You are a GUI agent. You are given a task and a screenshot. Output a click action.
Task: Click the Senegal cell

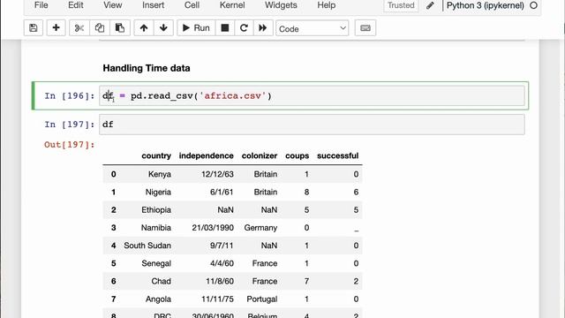[156, 263]
